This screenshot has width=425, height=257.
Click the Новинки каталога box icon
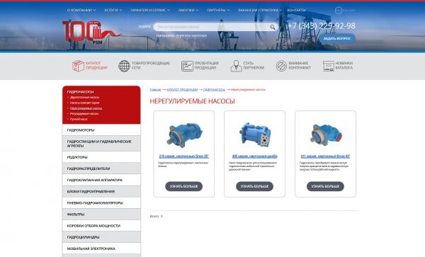[328, 66]
